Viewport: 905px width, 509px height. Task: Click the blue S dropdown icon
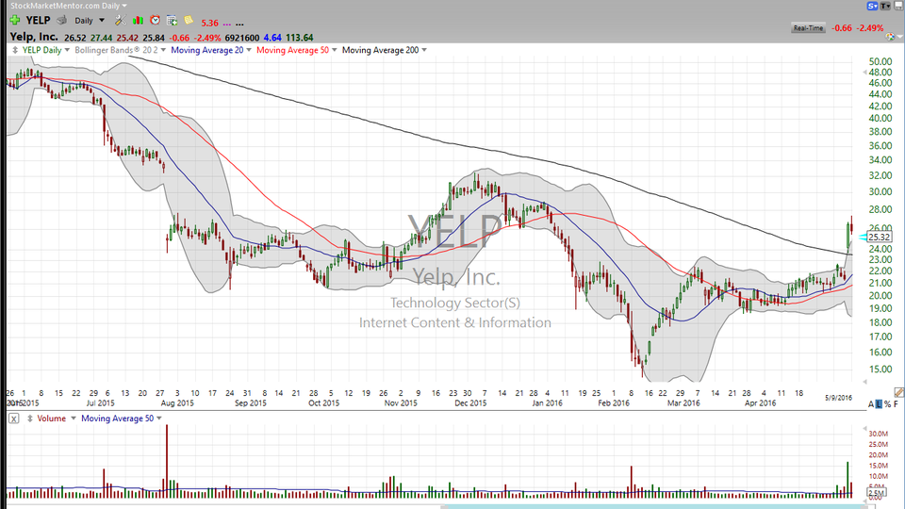(x=872, y=6)
